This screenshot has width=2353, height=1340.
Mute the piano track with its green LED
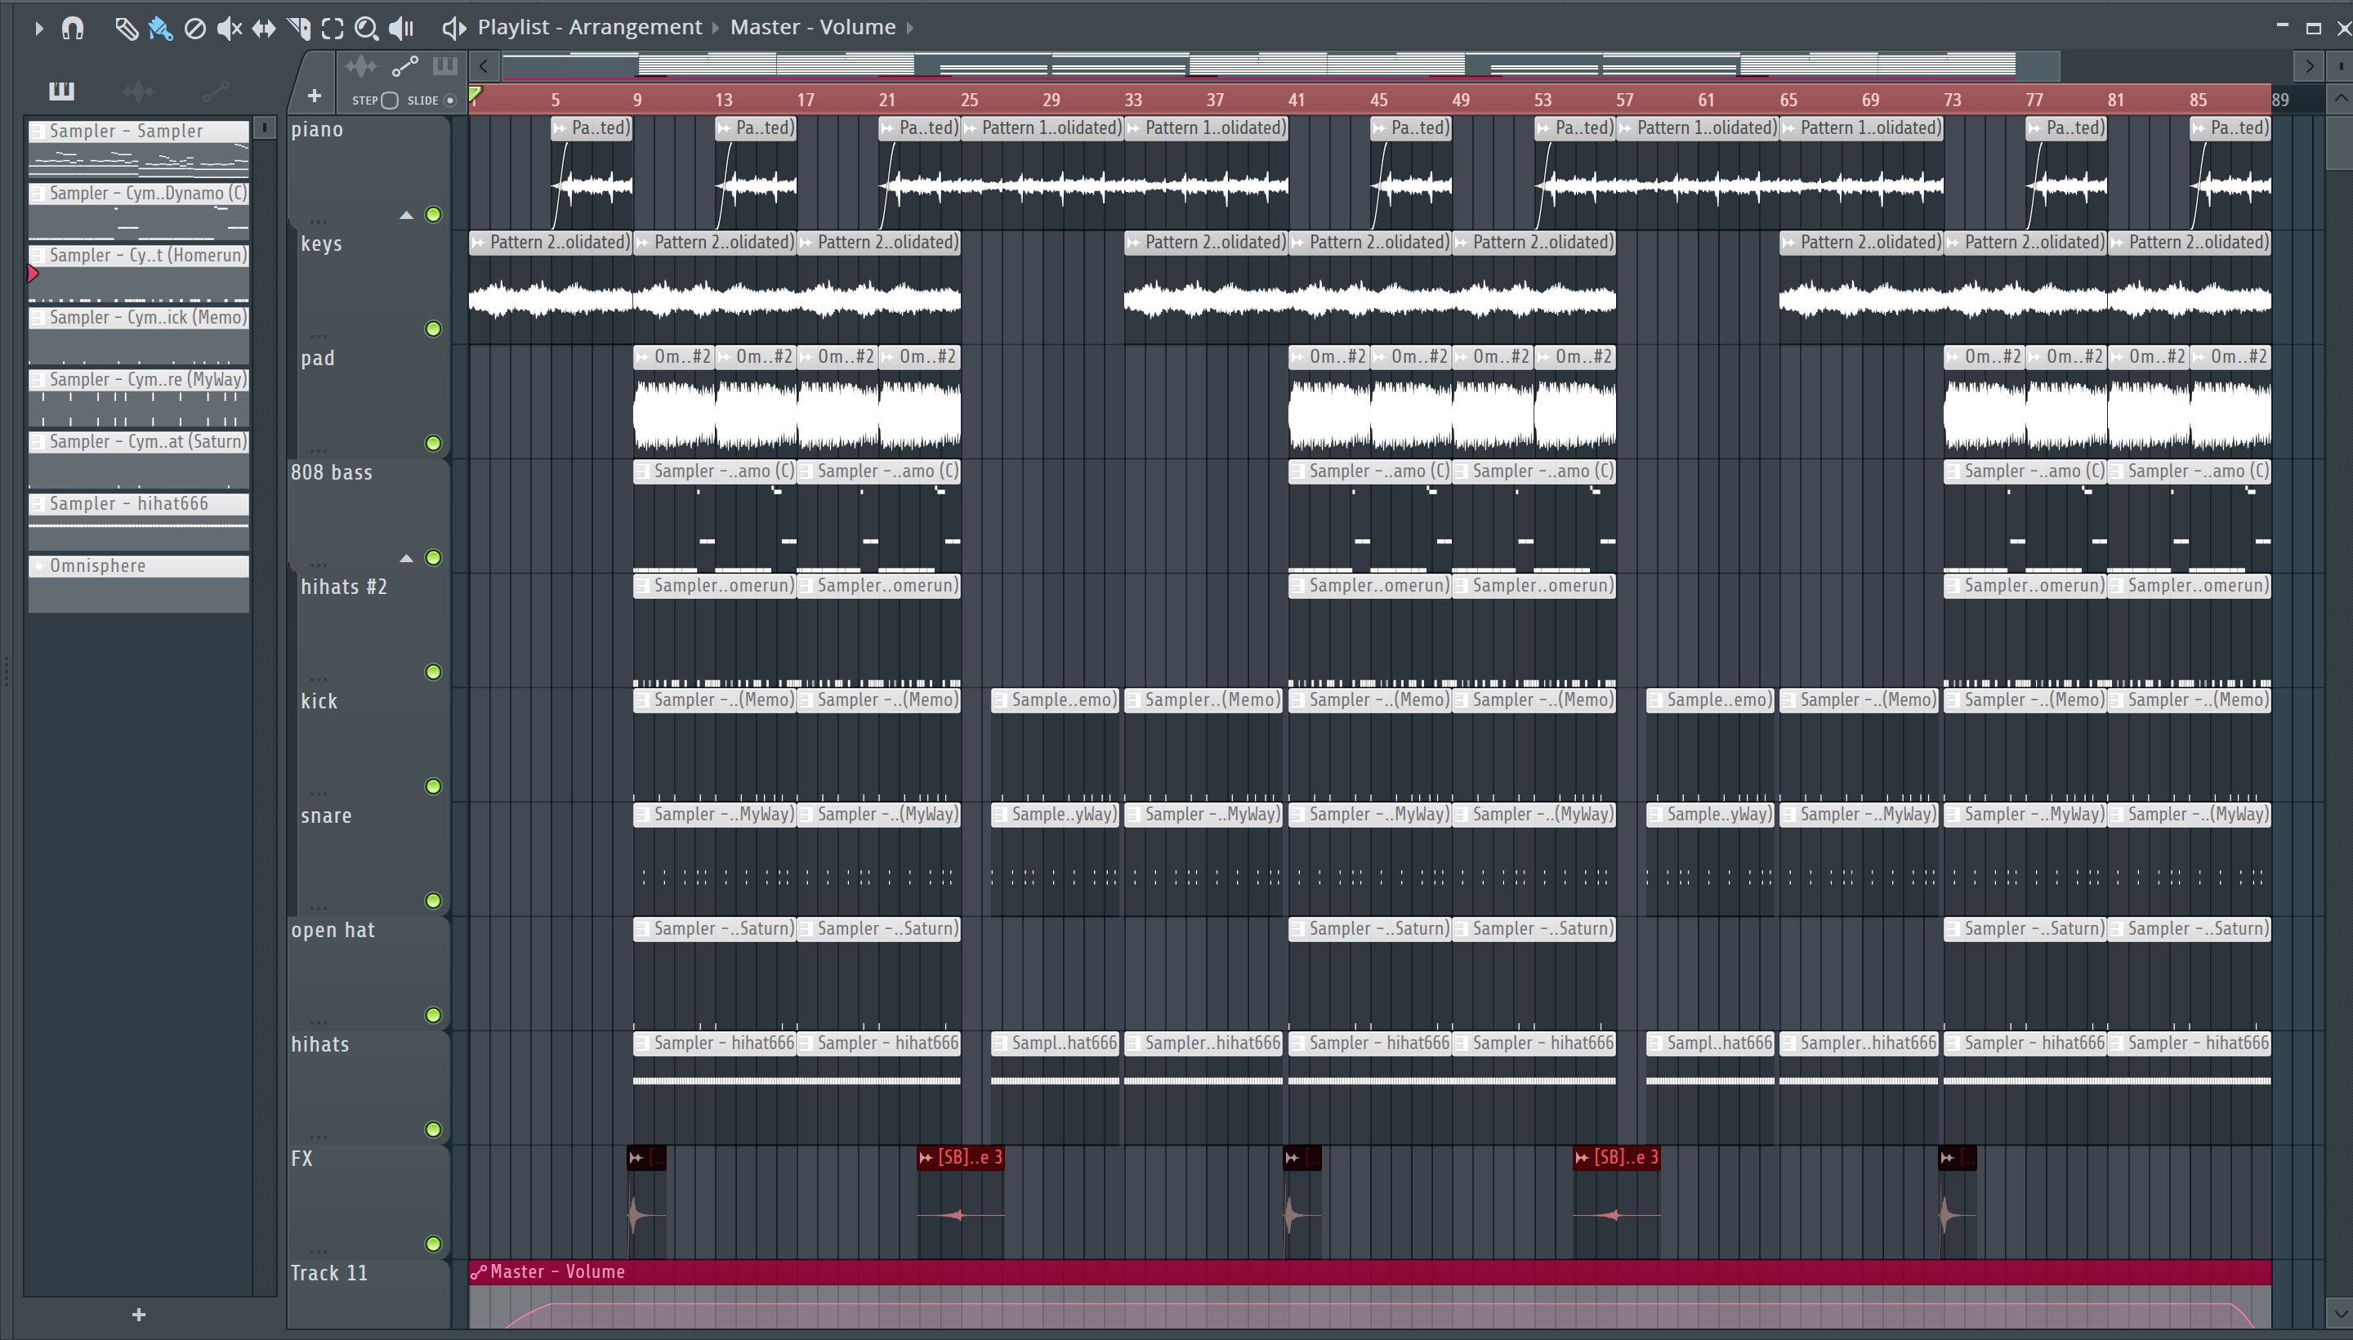[432, 214]
